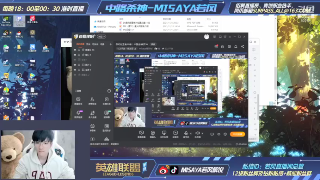Toggle visibility of 全屏 1 source

coord(75,70)
